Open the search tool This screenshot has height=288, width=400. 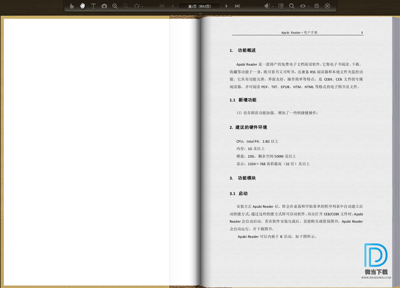click(292, 6)
